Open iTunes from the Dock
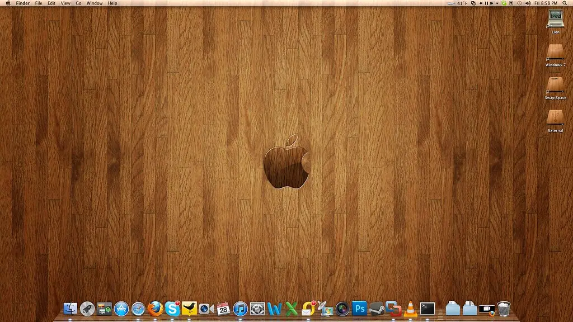The height and width of the screenshot is (322, 573). (240, 309)
